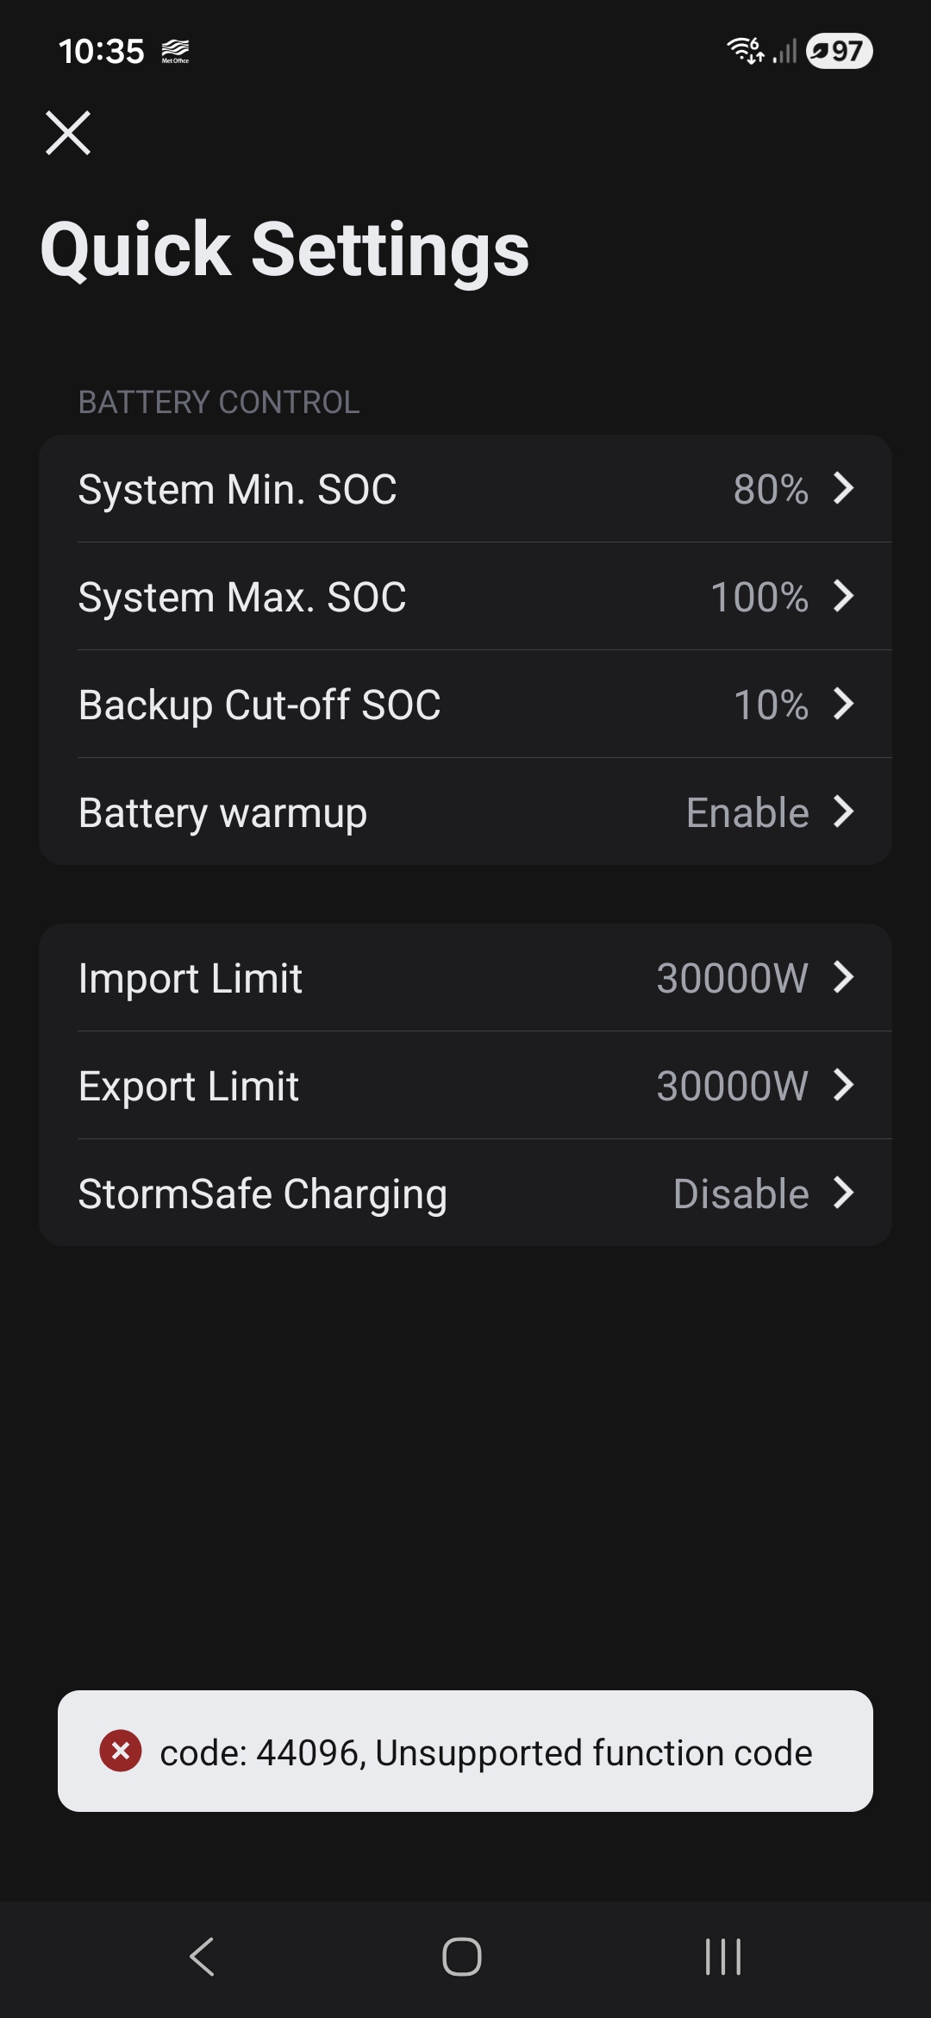Select the 80% minimum SOC value

[x=771, y=489]
